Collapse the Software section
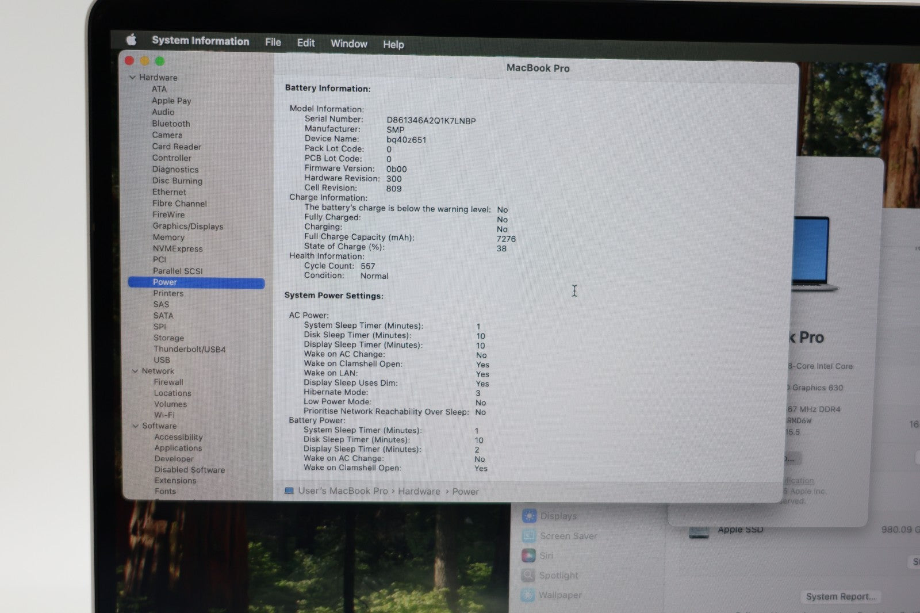920x613 pixels. pos(136,426)
